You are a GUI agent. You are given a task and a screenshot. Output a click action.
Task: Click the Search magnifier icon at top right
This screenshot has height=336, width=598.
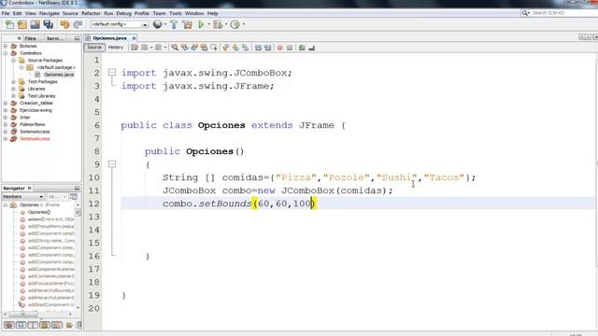pos(525,13)
